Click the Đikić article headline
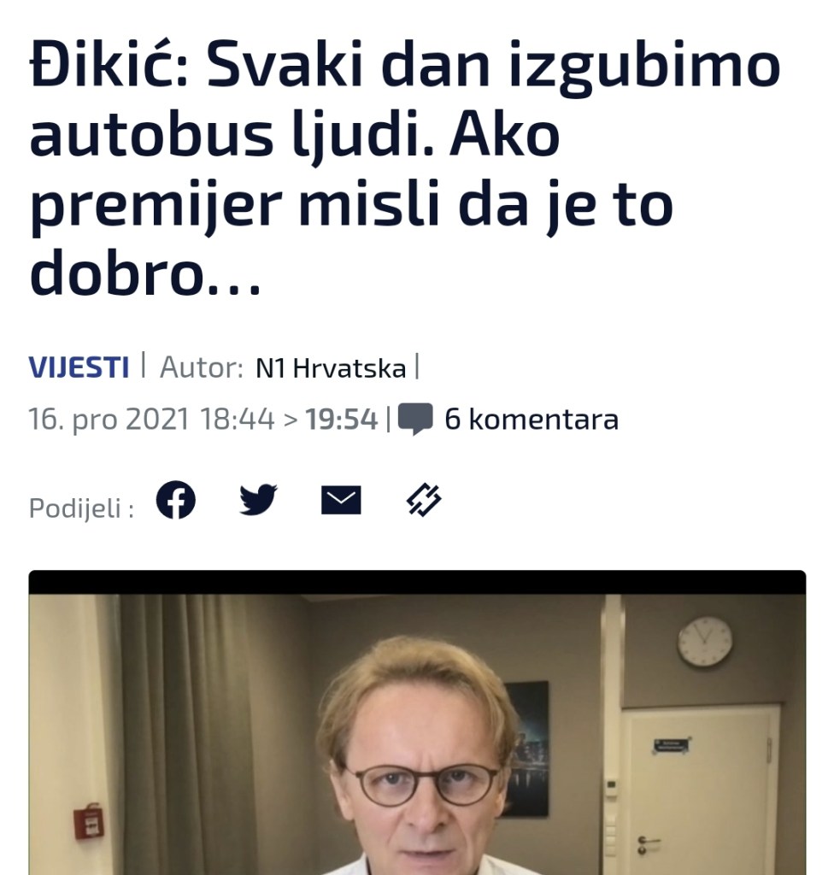 (x=405, y=168)
